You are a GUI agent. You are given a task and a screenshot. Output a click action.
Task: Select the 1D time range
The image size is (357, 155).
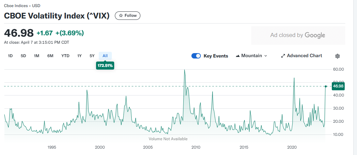pyautogui.click(x=10, y=56)
